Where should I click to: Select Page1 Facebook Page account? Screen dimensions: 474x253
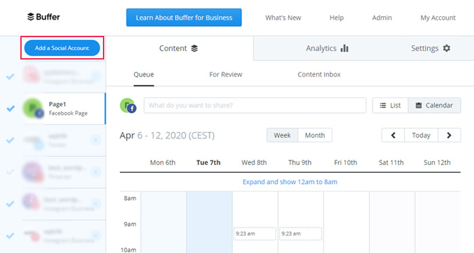point(64,108)
